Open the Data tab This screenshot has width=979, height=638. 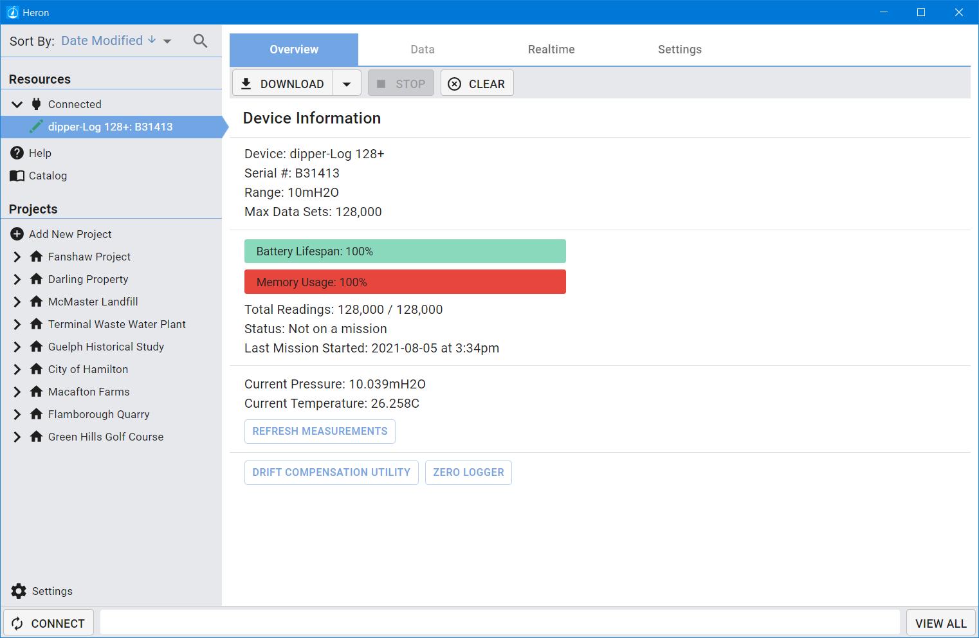[x=423, y=50]
